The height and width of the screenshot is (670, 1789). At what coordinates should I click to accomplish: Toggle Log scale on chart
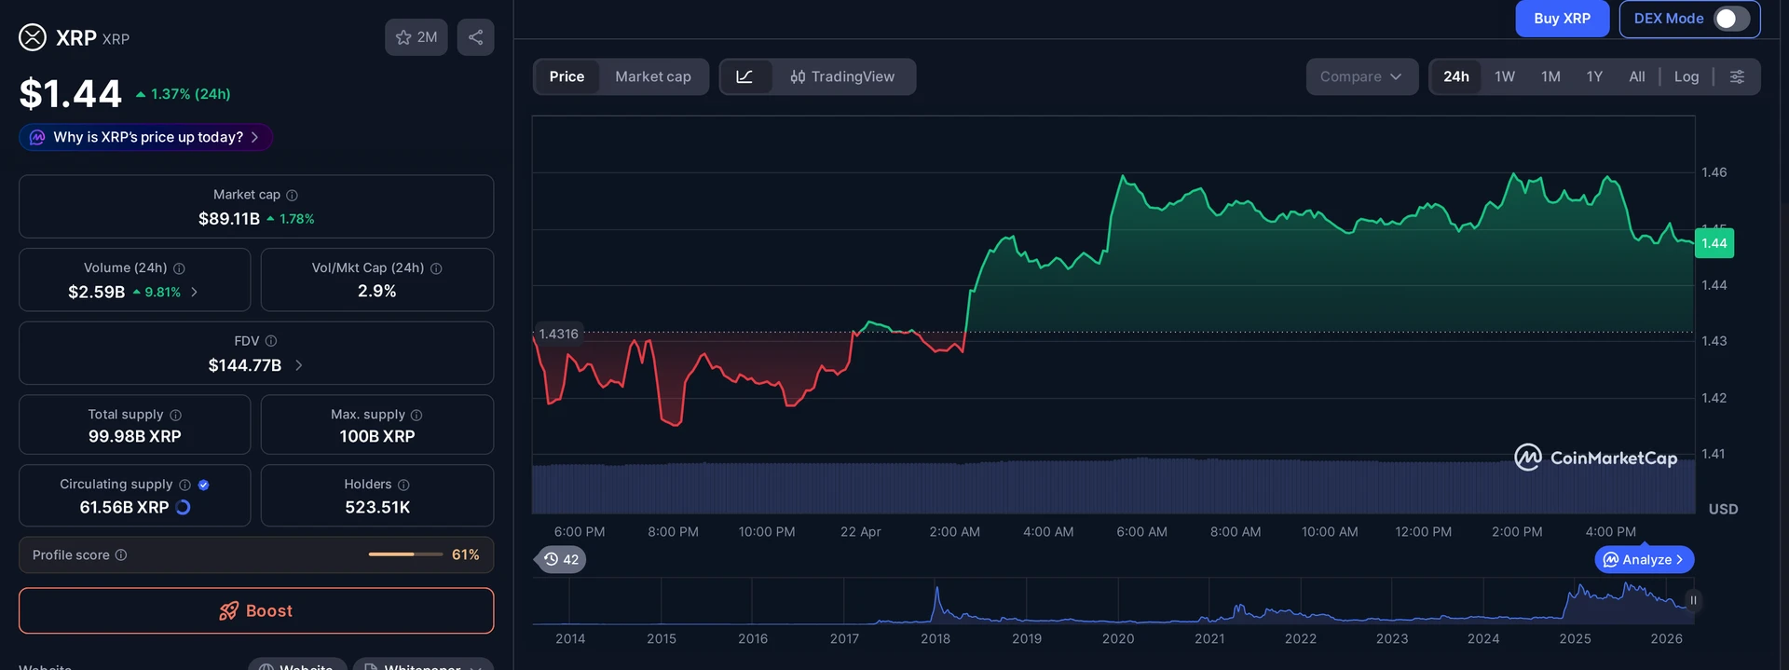pyautogui.click(x=1687, y=76)
